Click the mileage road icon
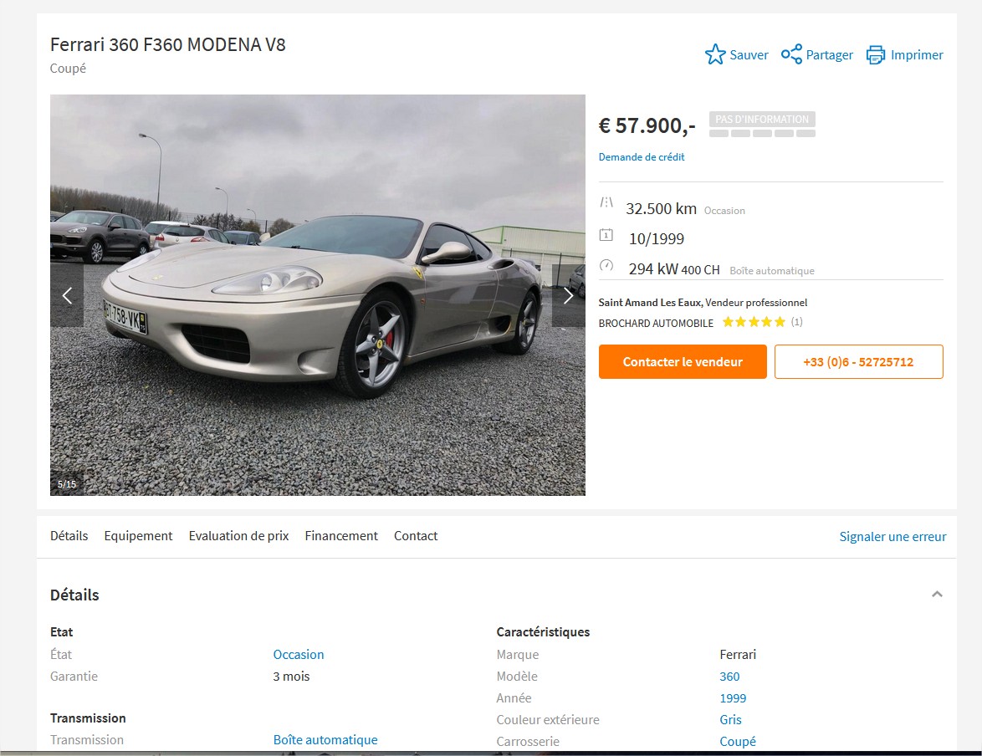Viewport: 982px width, 756px height. 606,202
